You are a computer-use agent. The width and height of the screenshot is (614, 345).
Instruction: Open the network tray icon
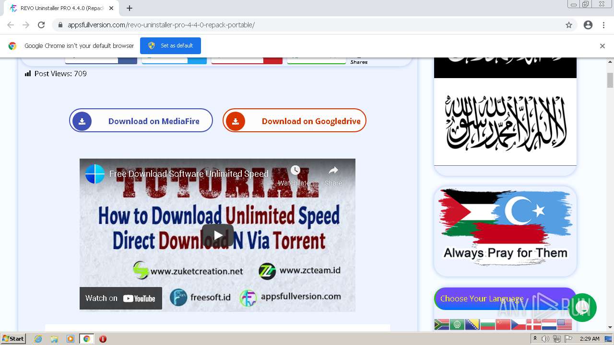(x=557, y=339)
